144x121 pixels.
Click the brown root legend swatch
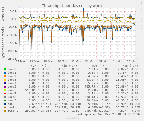(x=5, y=107)
